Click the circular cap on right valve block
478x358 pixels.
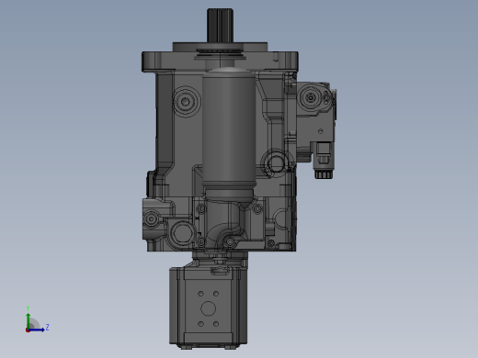click(x=311, y=98)
